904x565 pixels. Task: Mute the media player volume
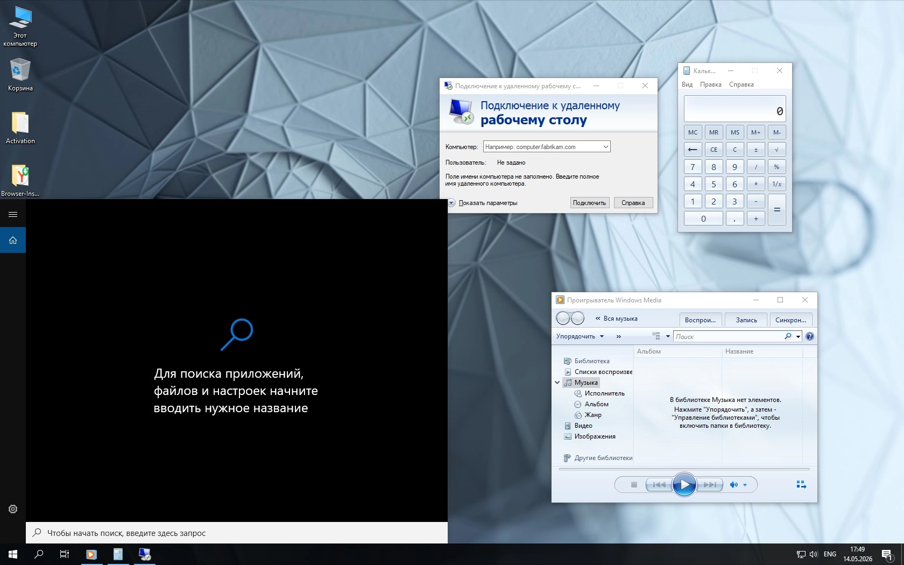pos(733,485)
